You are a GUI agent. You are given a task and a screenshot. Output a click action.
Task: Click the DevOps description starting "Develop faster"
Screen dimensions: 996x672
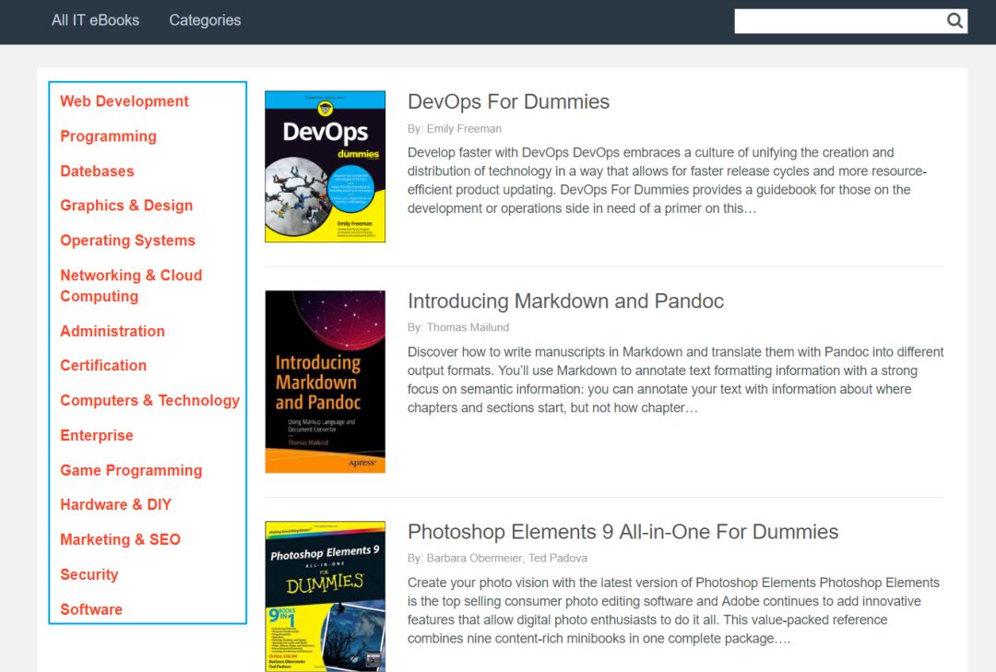[667, 181]
